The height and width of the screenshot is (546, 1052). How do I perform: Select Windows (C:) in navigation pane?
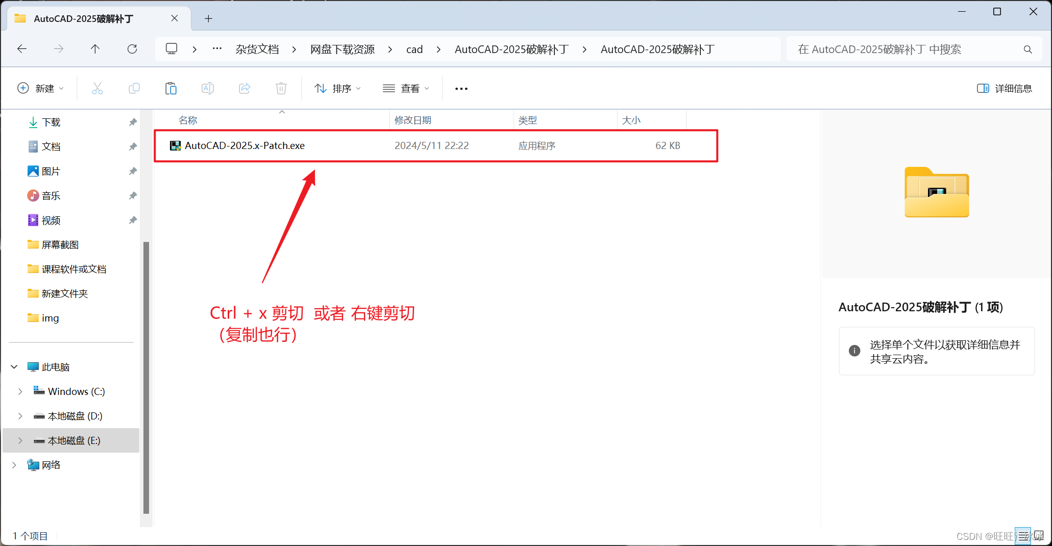point(76,391)
